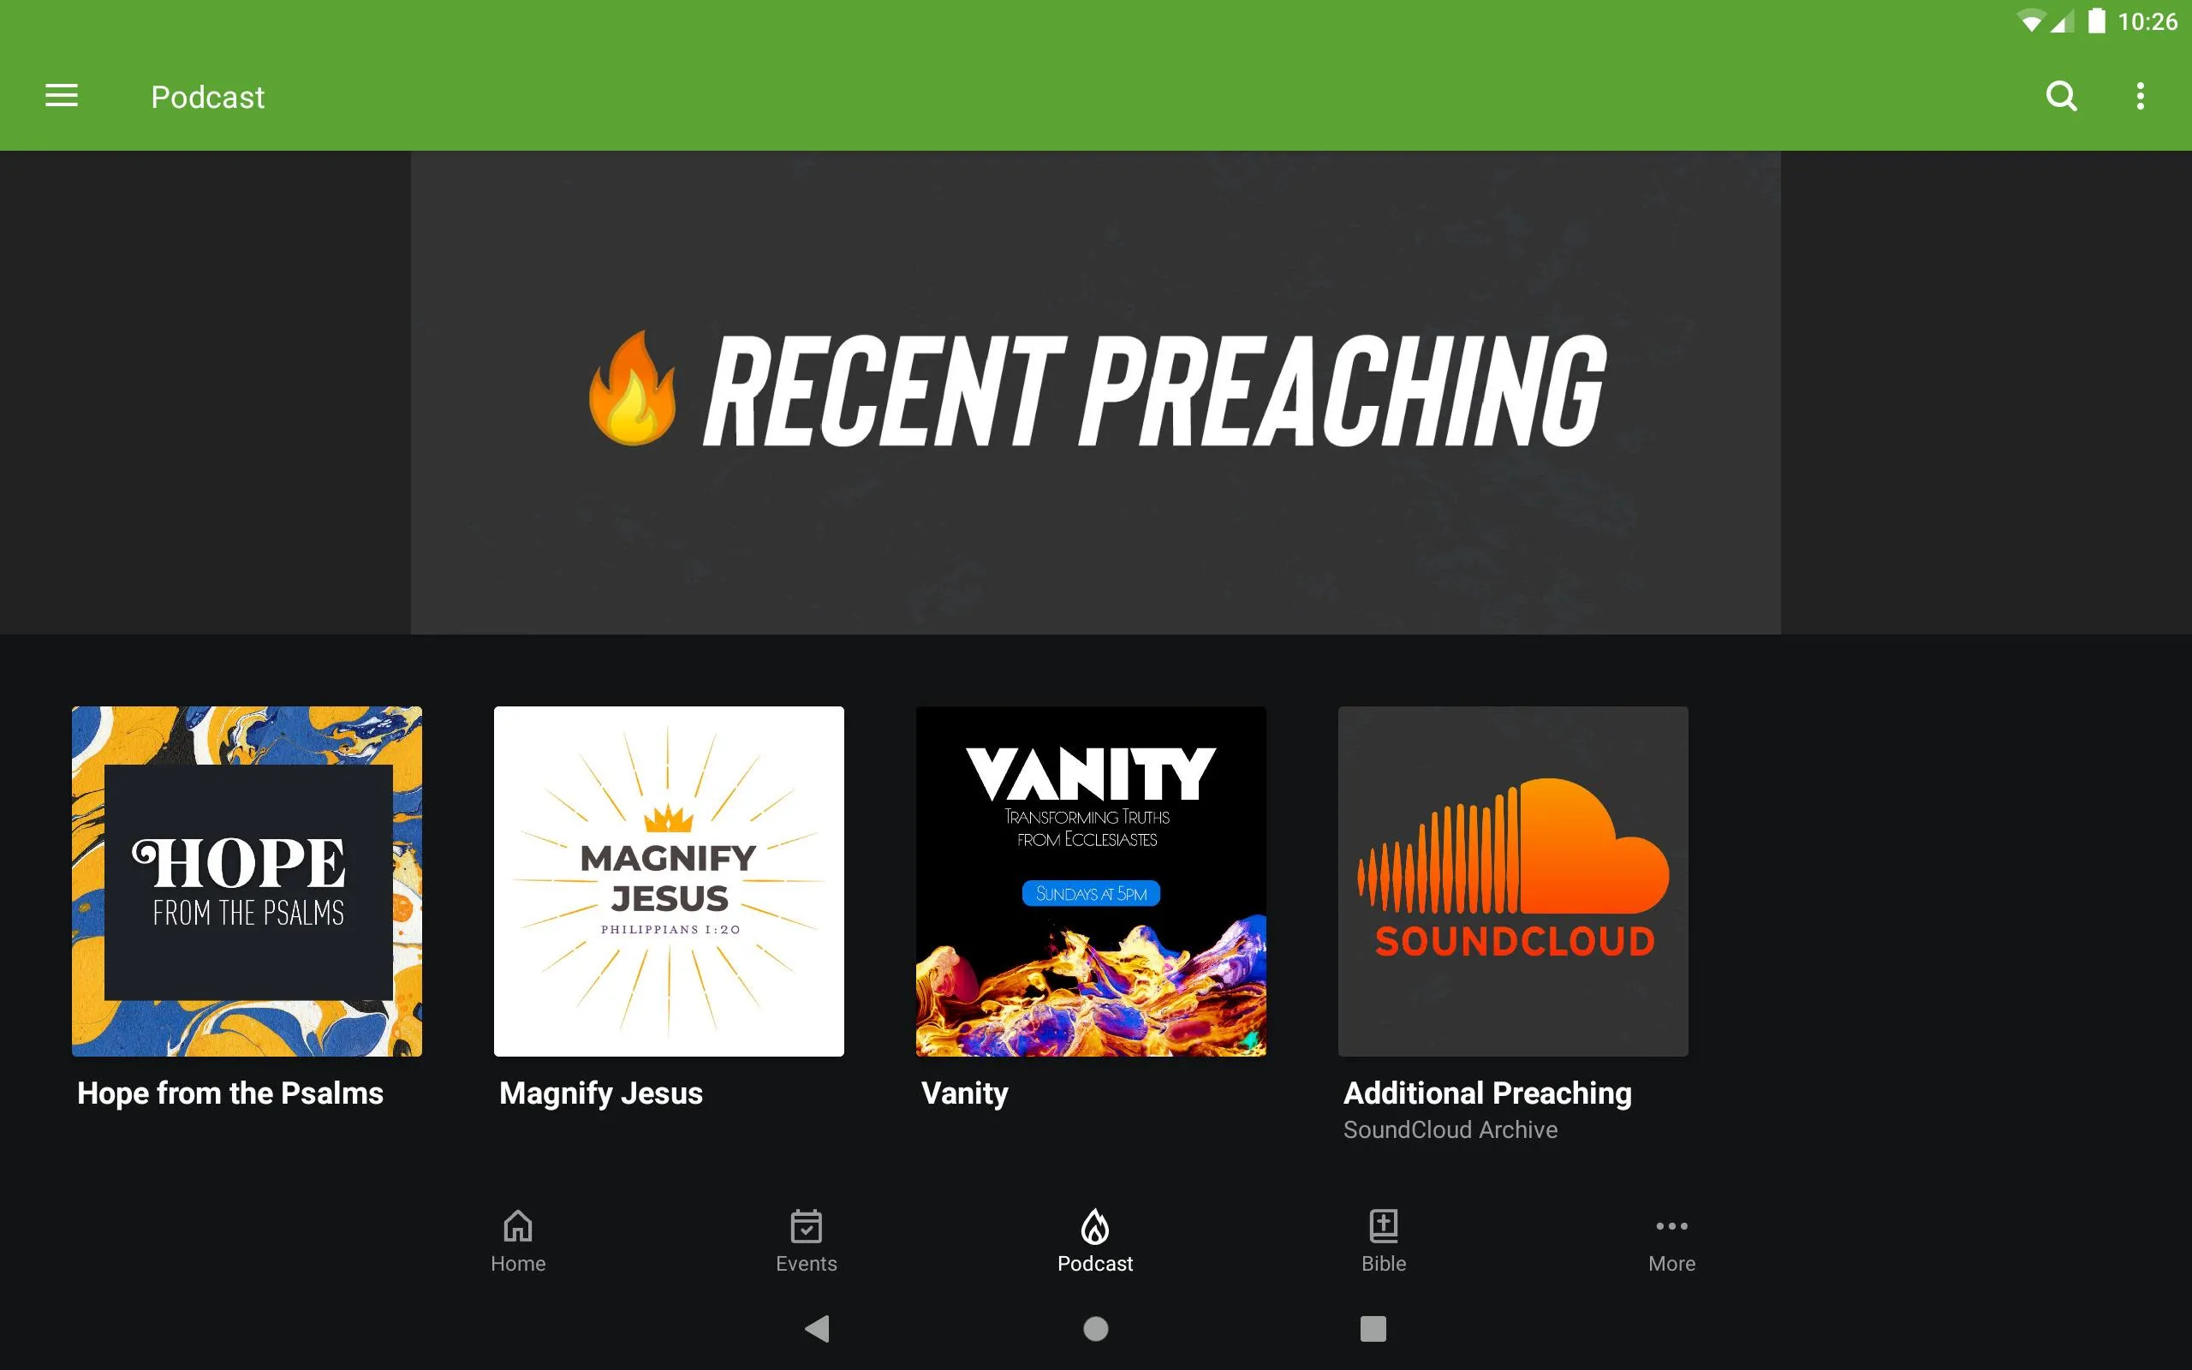Open the Events tab
2192x1370 pixels.
(805, 1239)
